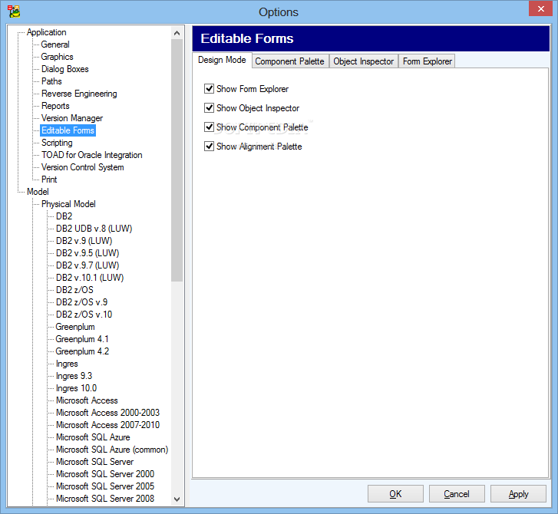Select Microsoft SQL Server 2005
Screen dimensions: 558x514
[x=105, y=486]
